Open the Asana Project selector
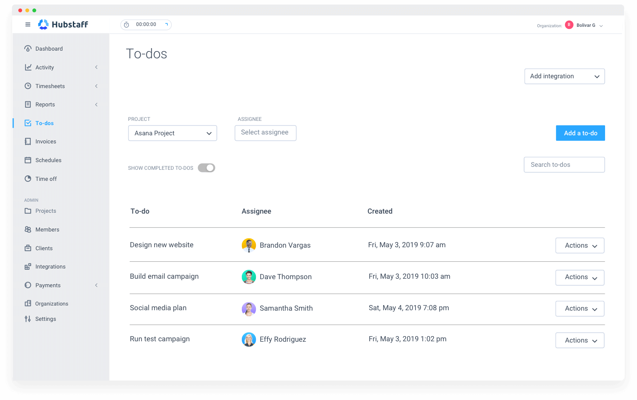 tap(172, 133)
